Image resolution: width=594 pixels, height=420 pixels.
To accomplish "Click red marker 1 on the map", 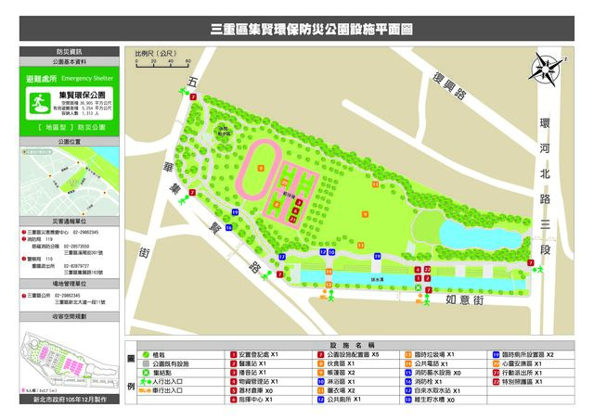I will [x=418, y=278].
